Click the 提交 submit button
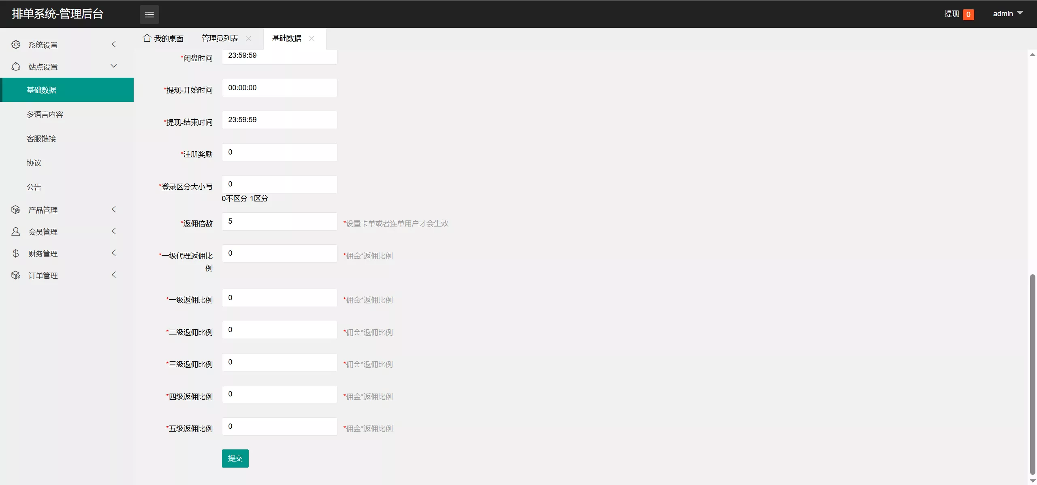The image size is (1037, 485). pos(235,458)
